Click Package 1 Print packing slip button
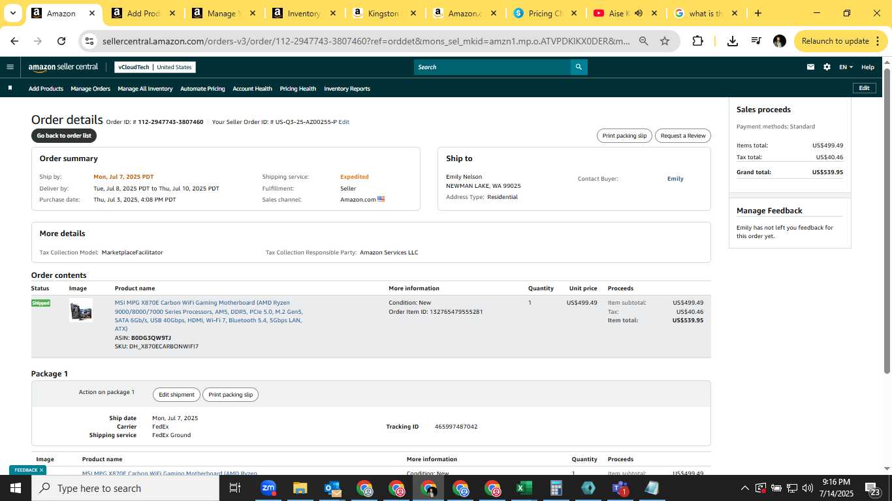892x501 pixels. [x=231, y=395]
